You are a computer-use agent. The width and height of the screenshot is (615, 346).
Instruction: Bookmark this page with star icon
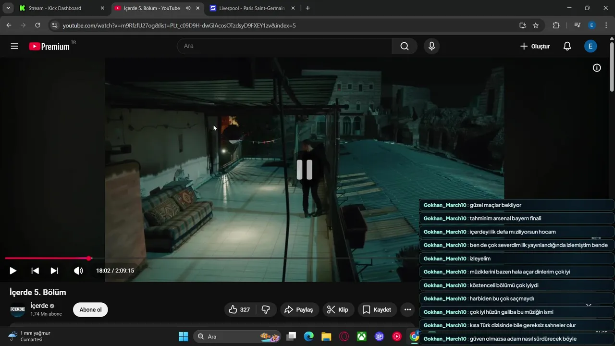click(x=536, y=25)
